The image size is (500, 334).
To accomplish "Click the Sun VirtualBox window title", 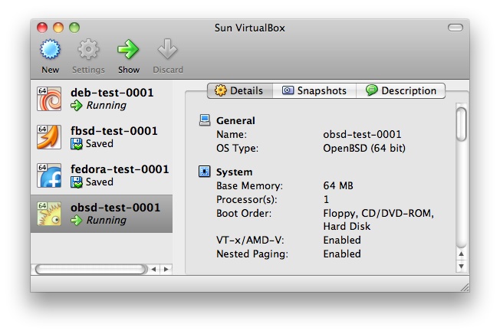I will tap(250, 28).
